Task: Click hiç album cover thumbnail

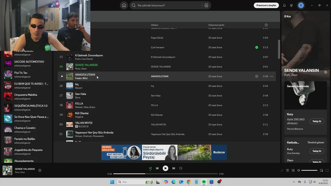Action: point(70,86)
